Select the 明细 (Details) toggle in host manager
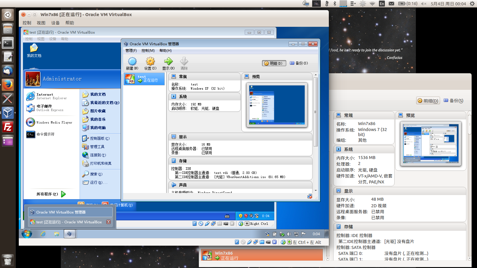The width and height of the screenshot is (477, 268). [428, 101]
